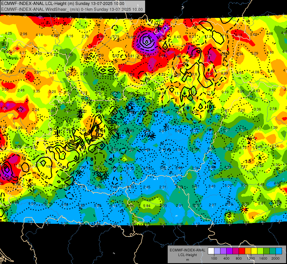The height and width of the screenshot is (264, 287).
Task: Select the orange legend color swatch
Action: 248,251
